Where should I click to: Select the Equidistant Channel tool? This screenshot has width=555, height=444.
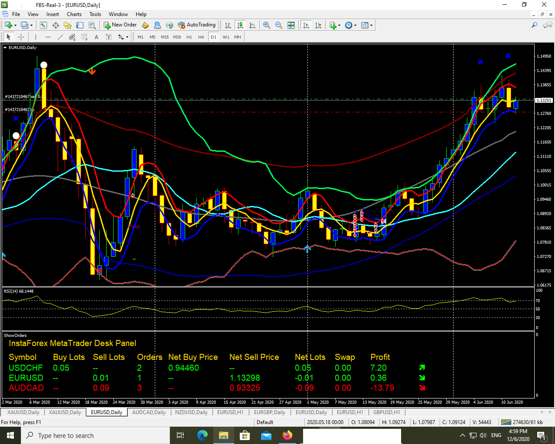coord(72,37)
